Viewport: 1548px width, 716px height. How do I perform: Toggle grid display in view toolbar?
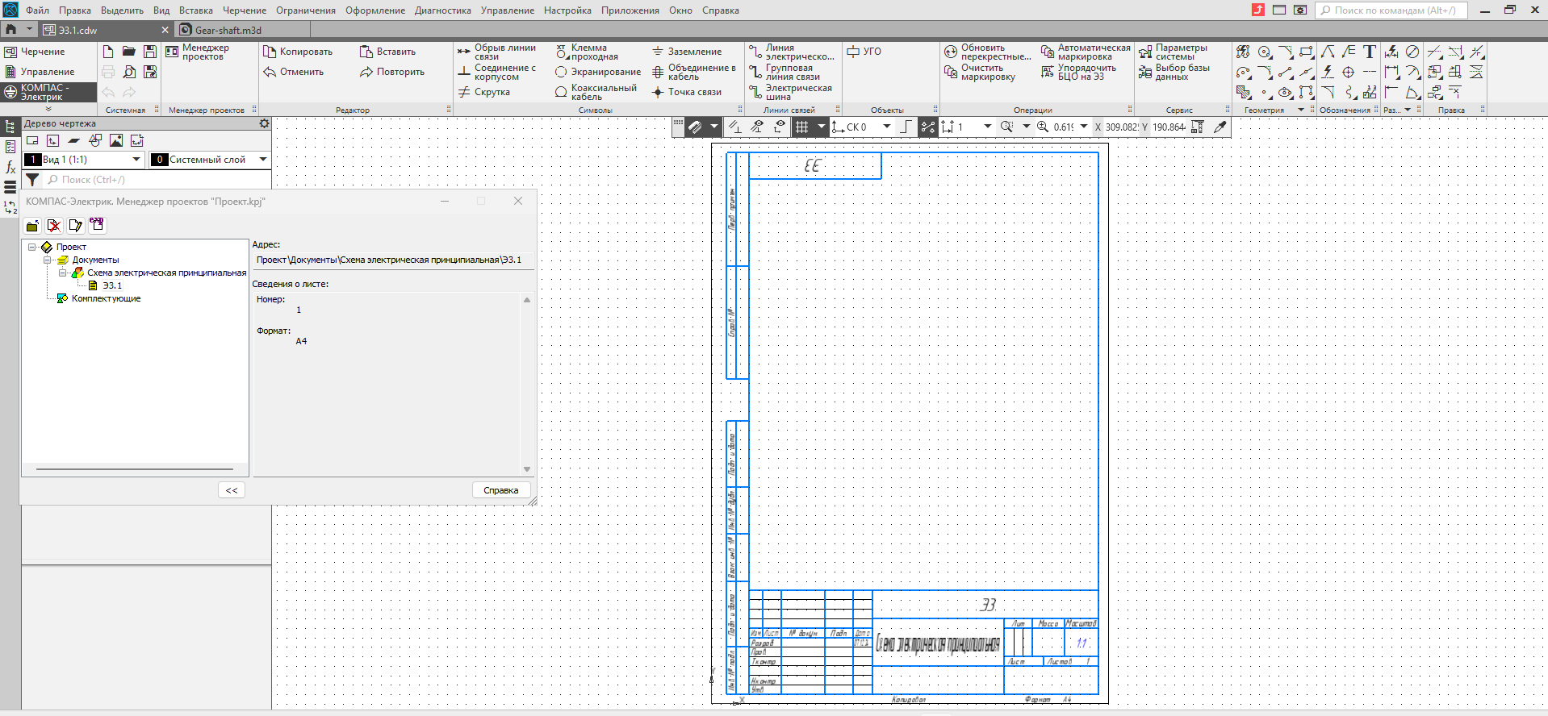[801, 127]
